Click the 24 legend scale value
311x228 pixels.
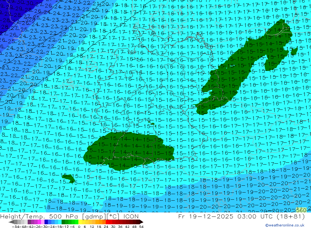coord(106,227)
